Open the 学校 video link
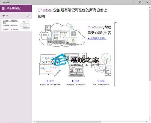151x123 pixels. click(x=50, y=81)
